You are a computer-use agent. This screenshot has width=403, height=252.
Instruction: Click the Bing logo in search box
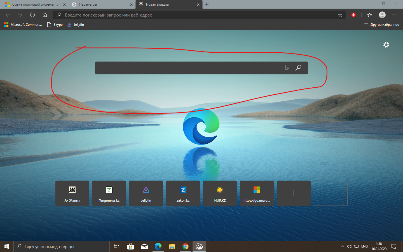(x=287, y=68)
